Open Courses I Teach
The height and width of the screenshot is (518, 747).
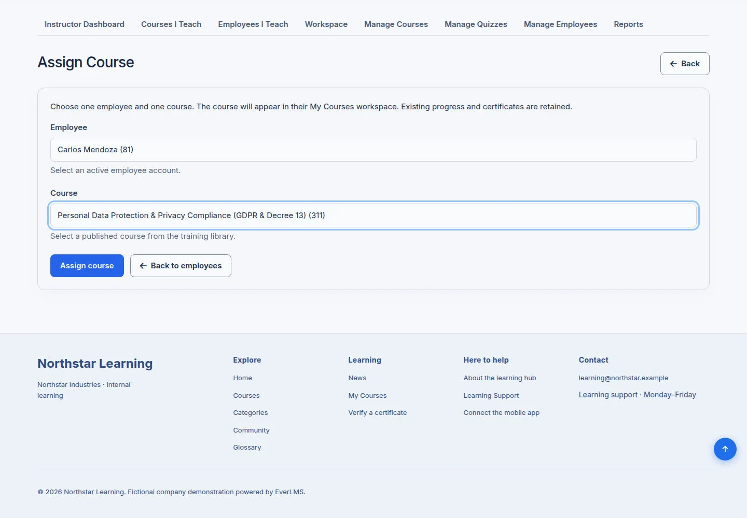click(171, 24)
